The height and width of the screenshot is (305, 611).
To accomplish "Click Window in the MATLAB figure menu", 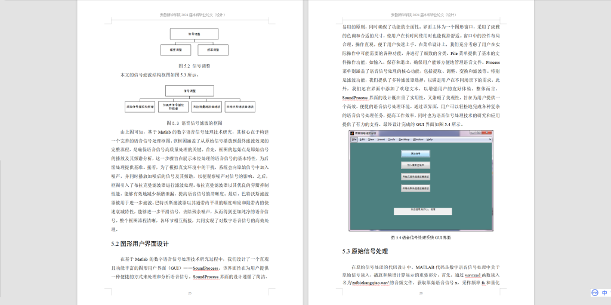I will click(x=418, y=139).
